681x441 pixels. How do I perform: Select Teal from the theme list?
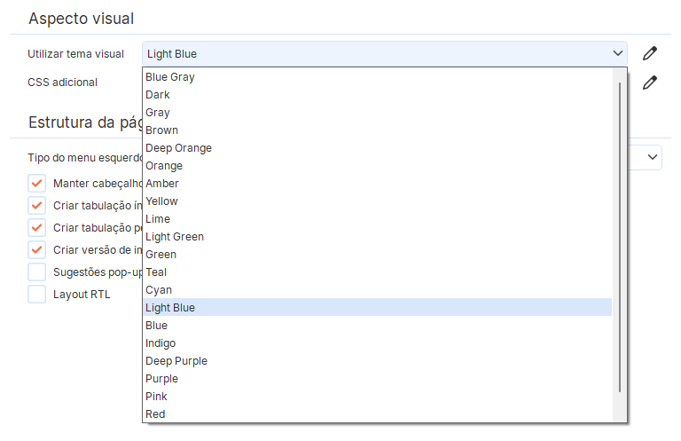[x=156, y=272]
